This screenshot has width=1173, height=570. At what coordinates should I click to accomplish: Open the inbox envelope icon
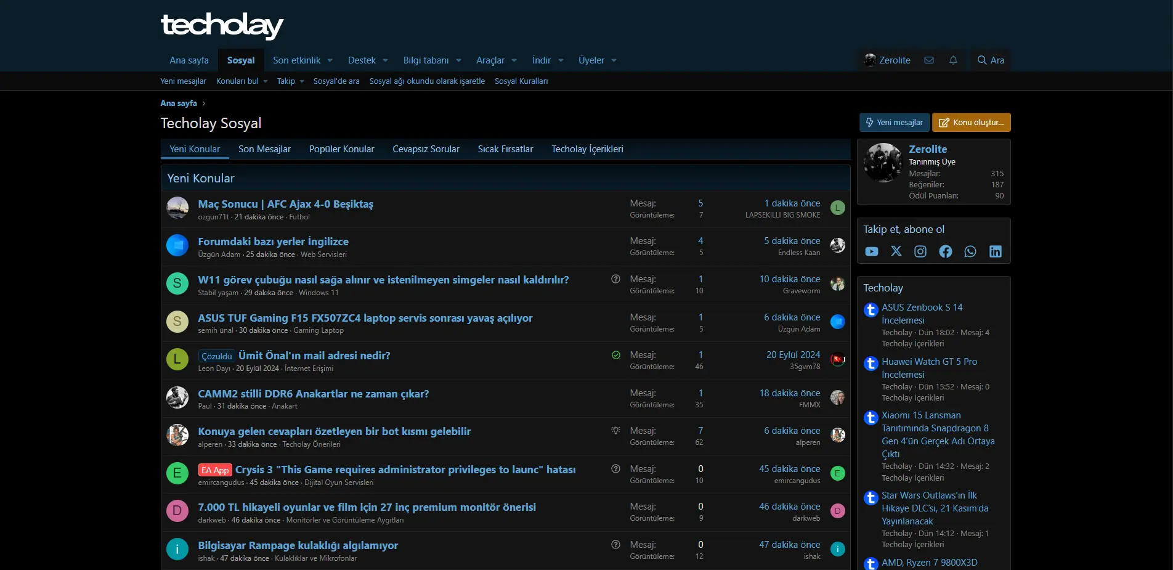(x=929, y=60)
